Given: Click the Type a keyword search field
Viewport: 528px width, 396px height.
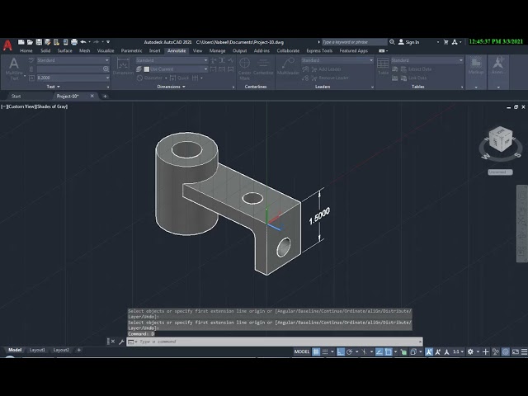Looking at the screenshot, I should click(x=354, y=42).
